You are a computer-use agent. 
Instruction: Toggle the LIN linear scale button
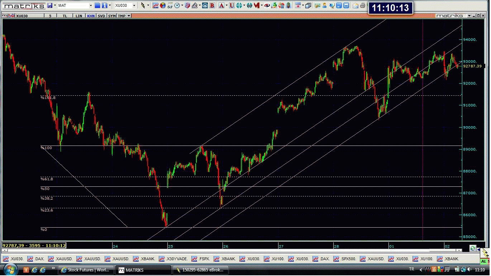pos(78,16)
